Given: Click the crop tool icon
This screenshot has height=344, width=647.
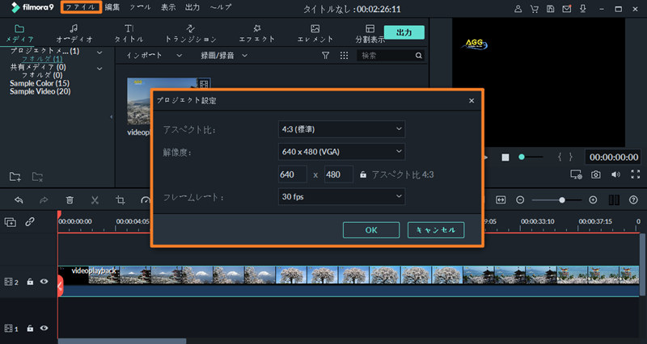Looking at the screenshot, I should (x=120, y=200).
